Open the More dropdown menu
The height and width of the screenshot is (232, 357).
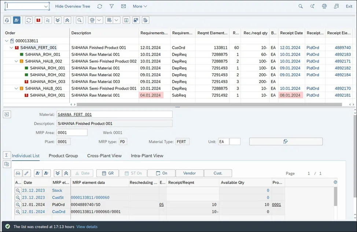[x=140, y=6]
